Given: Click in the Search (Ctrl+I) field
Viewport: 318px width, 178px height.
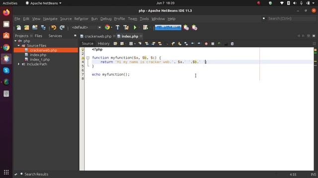Looking at the screenshot, I should tap(292, 19).
